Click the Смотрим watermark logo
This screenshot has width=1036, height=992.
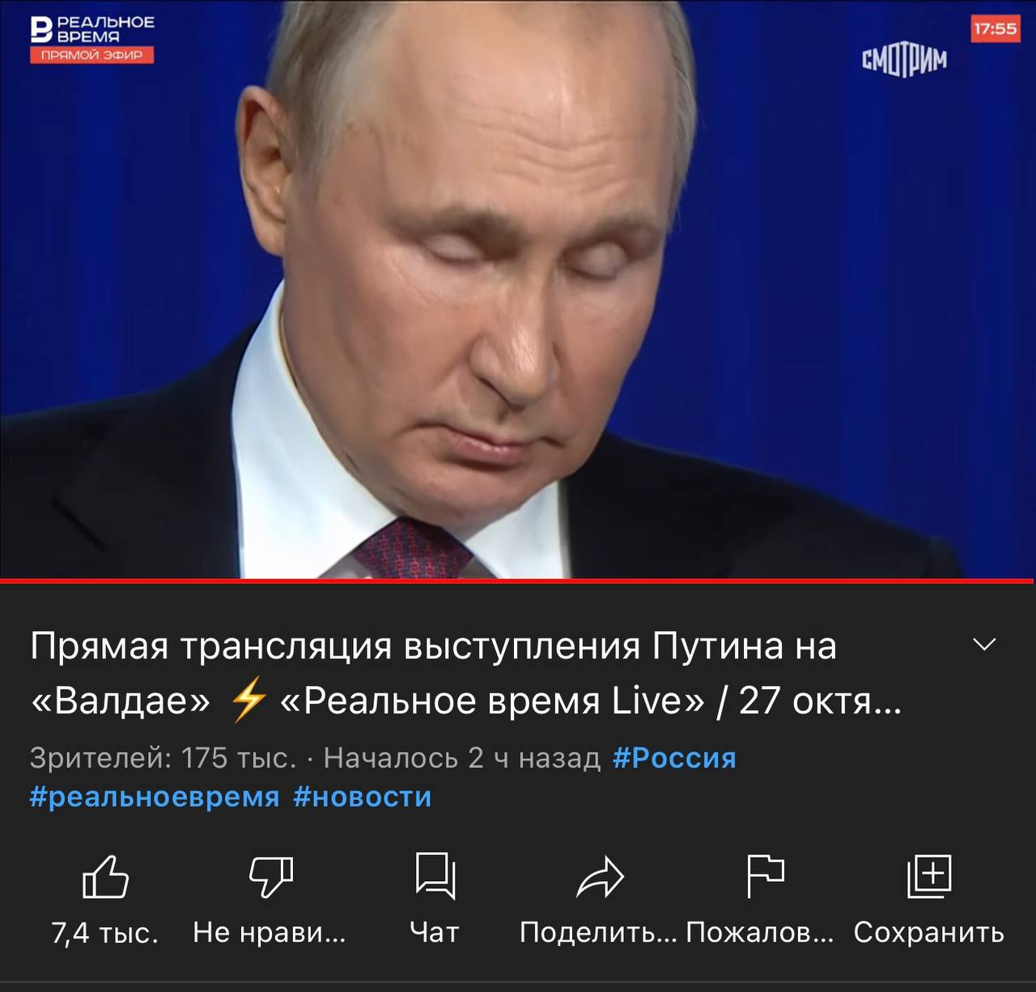904,60
